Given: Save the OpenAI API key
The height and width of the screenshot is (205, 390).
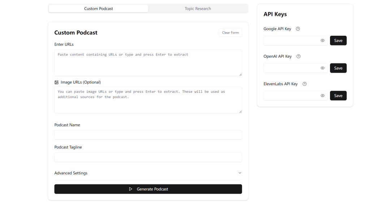Looking at the screenshot, I should (x=338, y=68).
